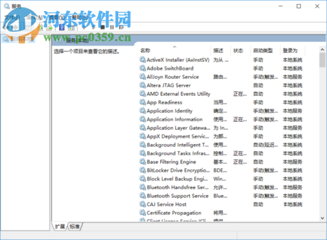The image size is (327, 240).
Task: Click the 选择一个项目来查看它的描述 hint text
Action: (86, 52)
